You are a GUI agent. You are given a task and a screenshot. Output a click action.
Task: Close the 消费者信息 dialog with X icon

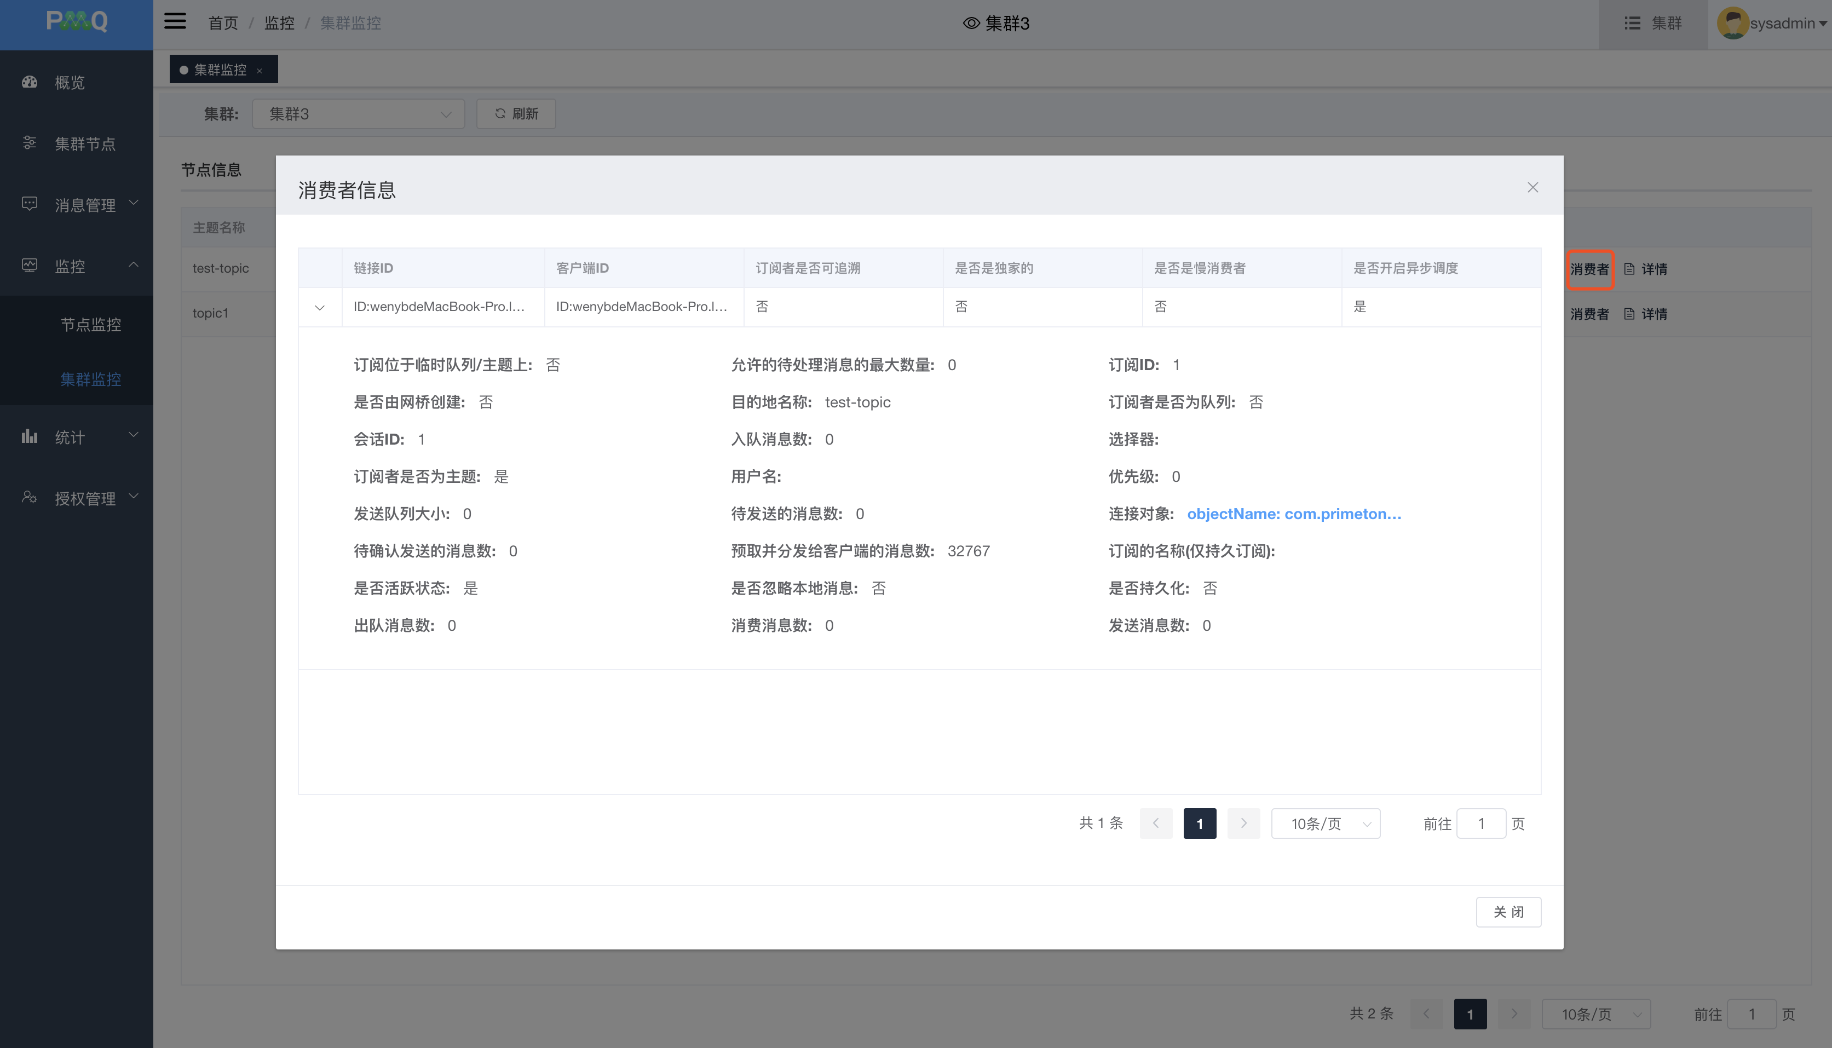tap(1533, 187)
